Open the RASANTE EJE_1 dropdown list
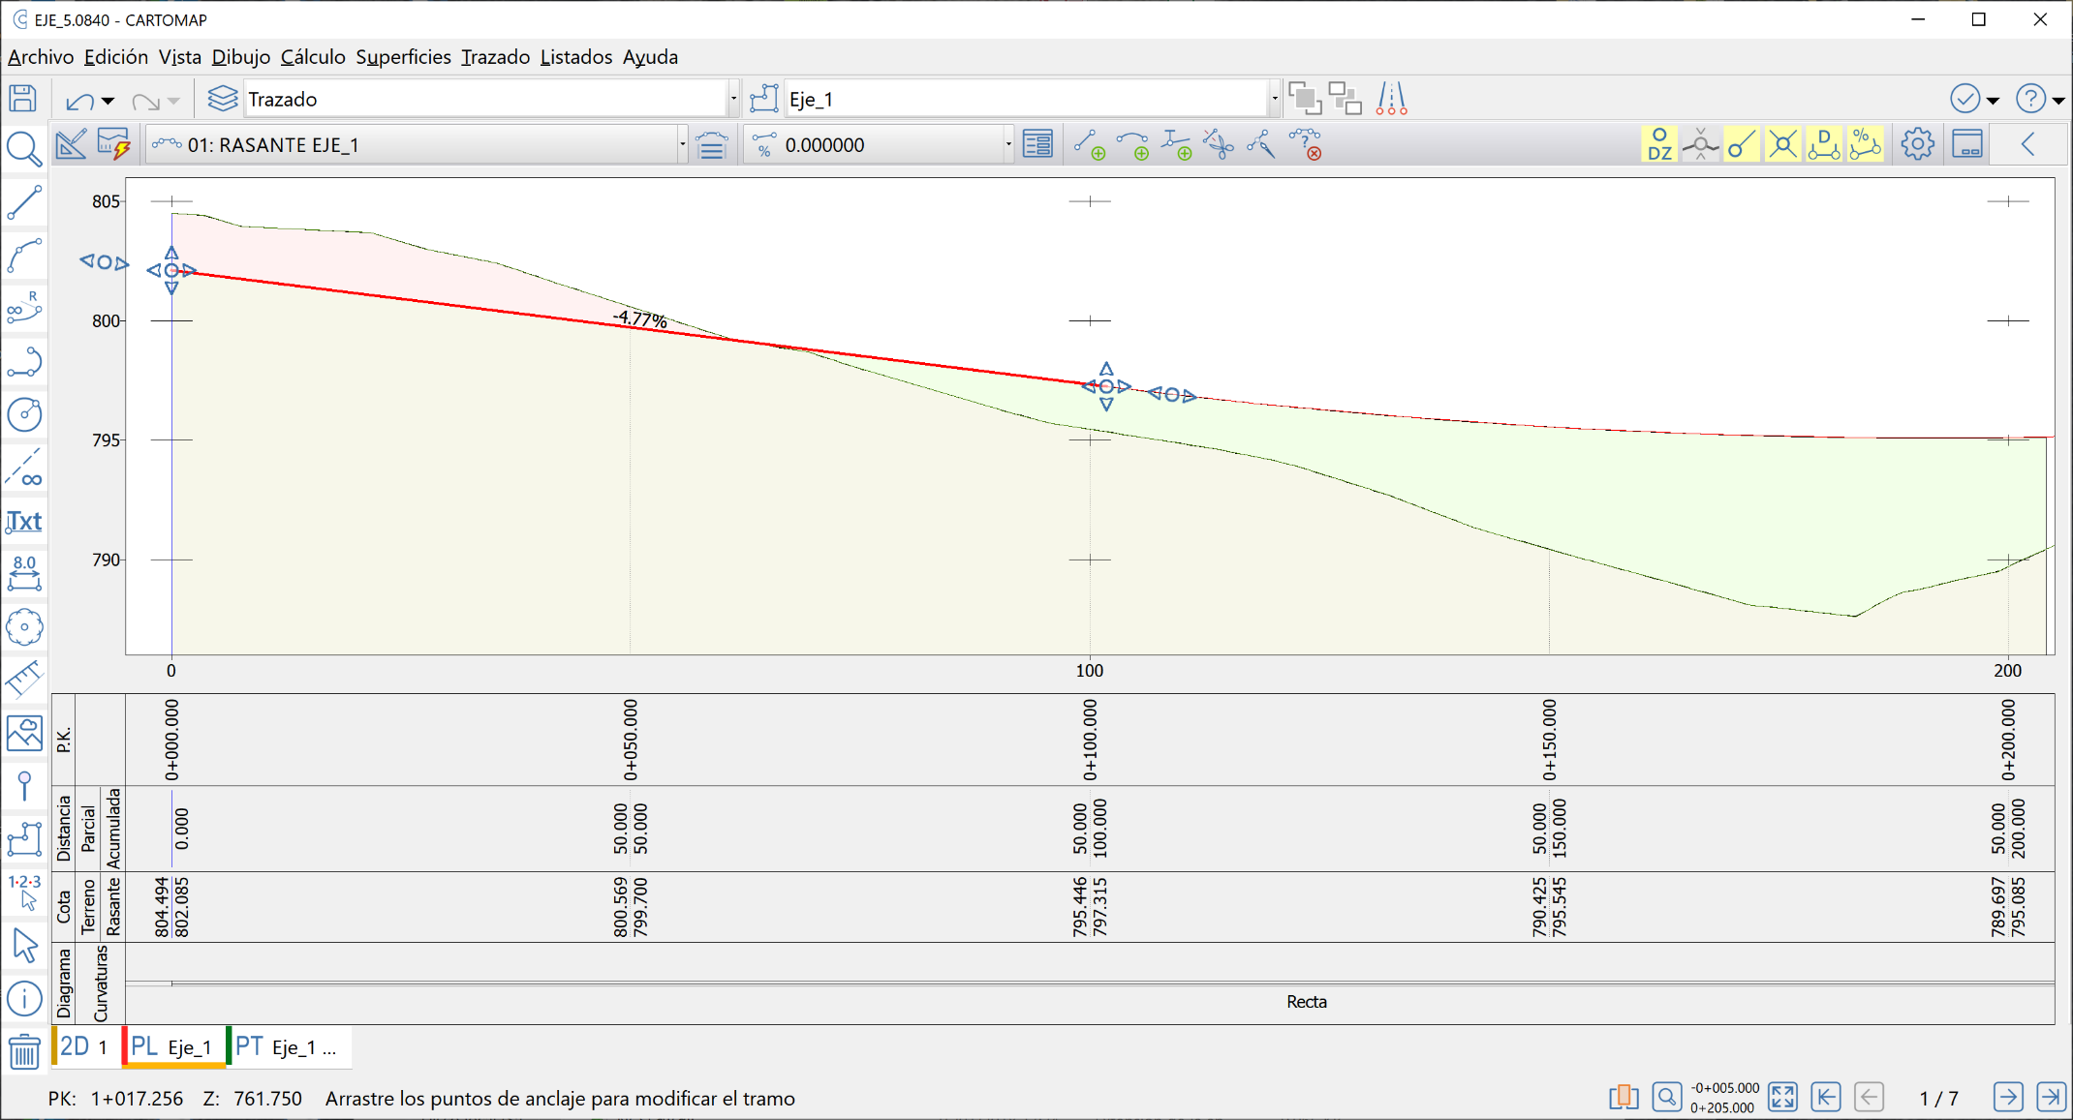Viewport: 2073px width, 1120px height. click(x=684, y=143)
